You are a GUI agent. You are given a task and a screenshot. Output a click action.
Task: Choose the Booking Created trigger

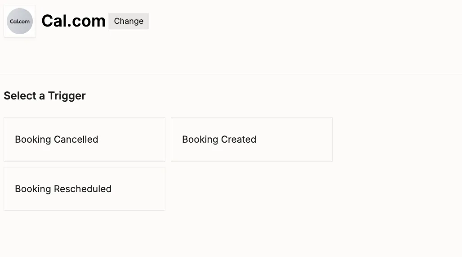pos(252,140)
